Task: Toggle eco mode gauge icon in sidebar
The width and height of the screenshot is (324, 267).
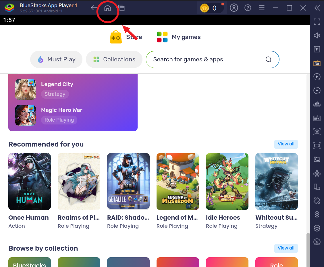Action: (317, 242)
